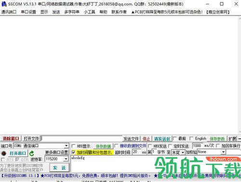
Task: Open the 加校验 None checksum dropdown
Action: (x=223, y=152)
